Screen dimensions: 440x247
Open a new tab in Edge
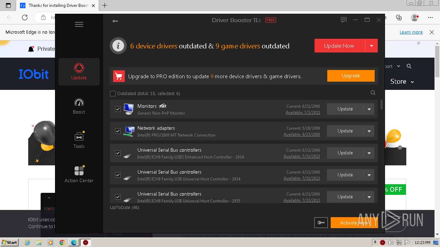pyautogui.click(x=105, y=5)
